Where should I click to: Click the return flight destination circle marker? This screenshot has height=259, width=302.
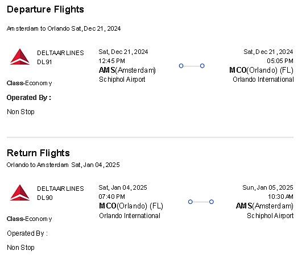(211, 202)
